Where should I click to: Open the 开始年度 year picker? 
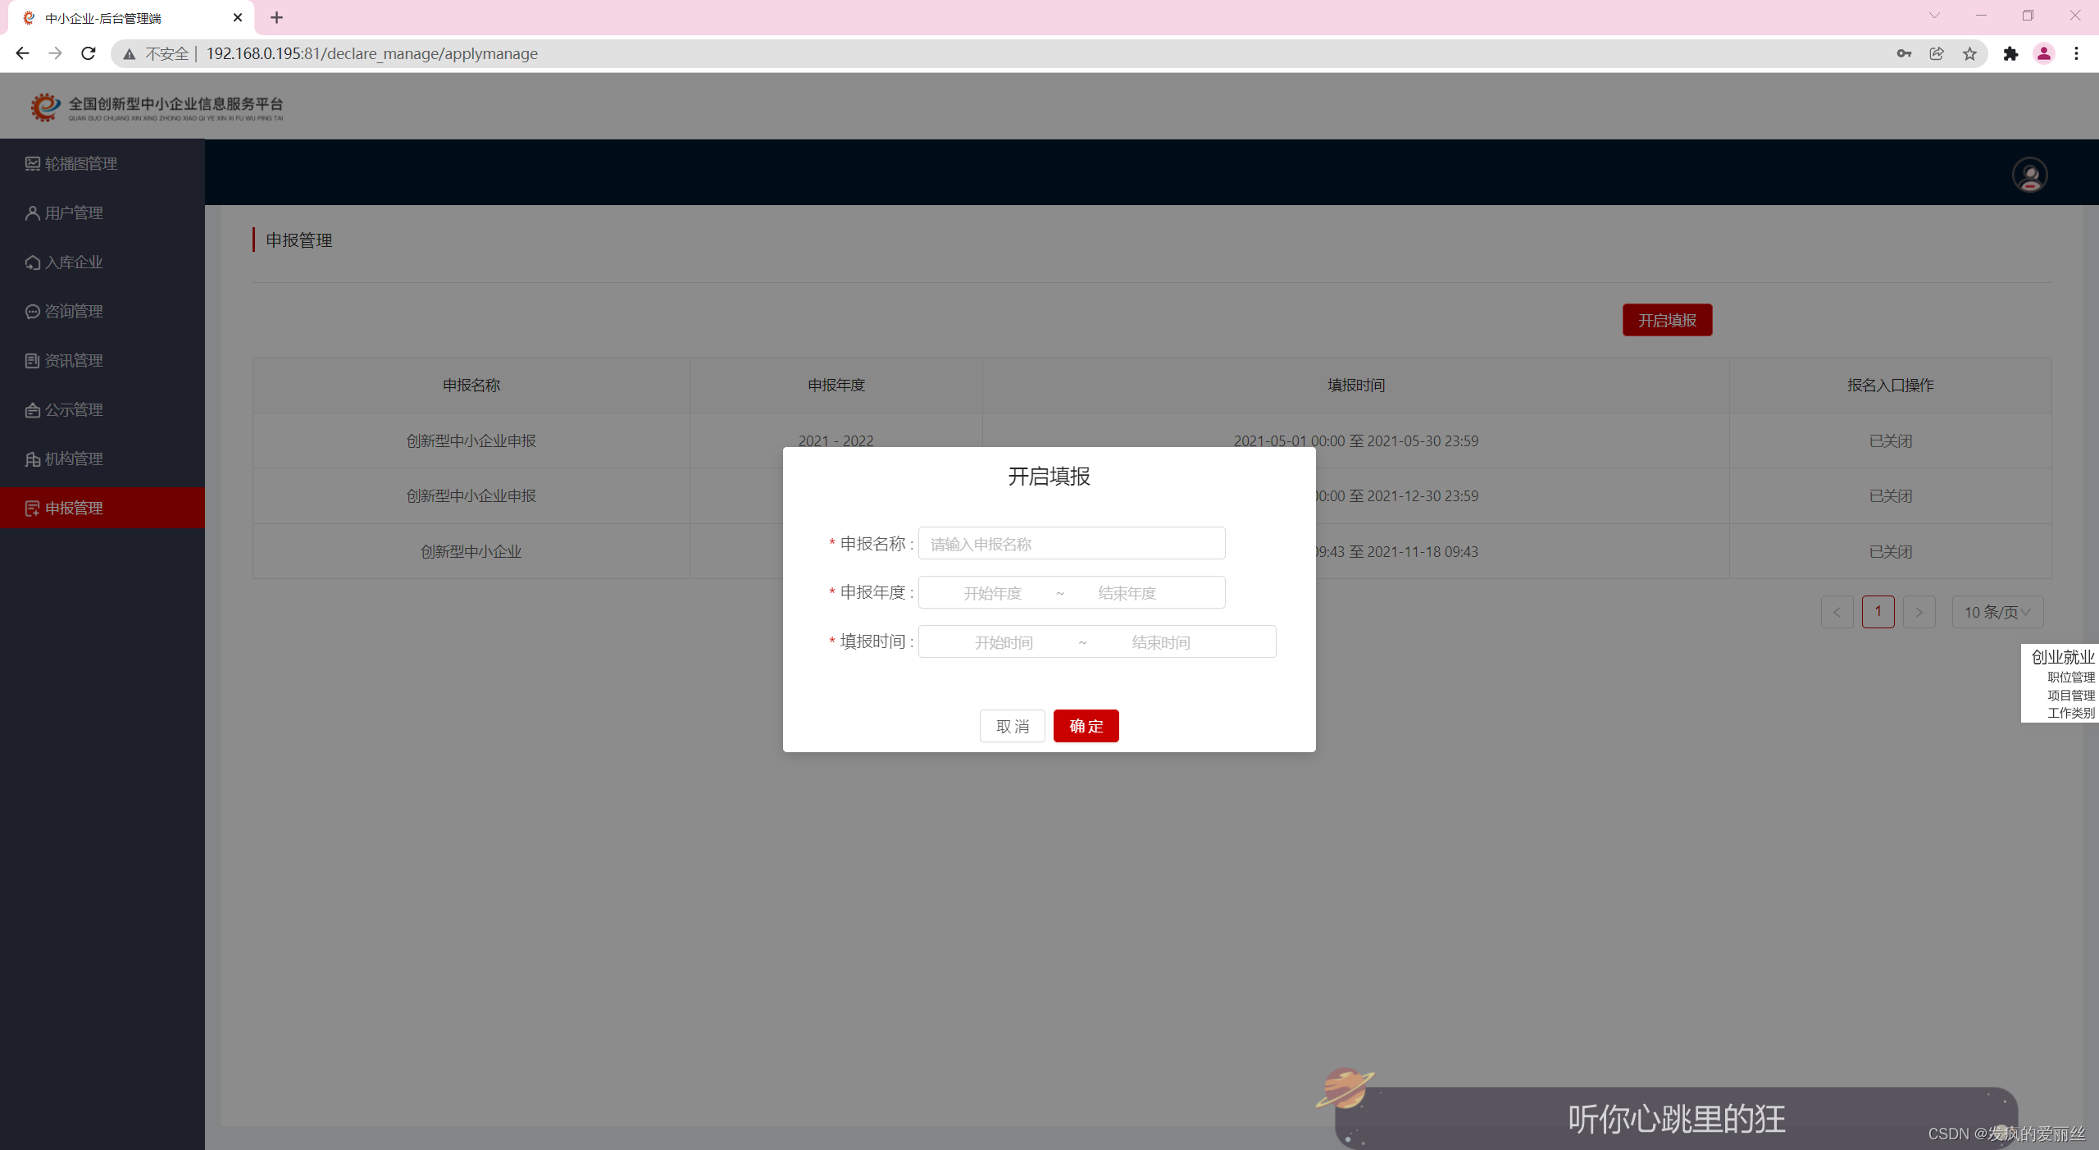point(992,593)
